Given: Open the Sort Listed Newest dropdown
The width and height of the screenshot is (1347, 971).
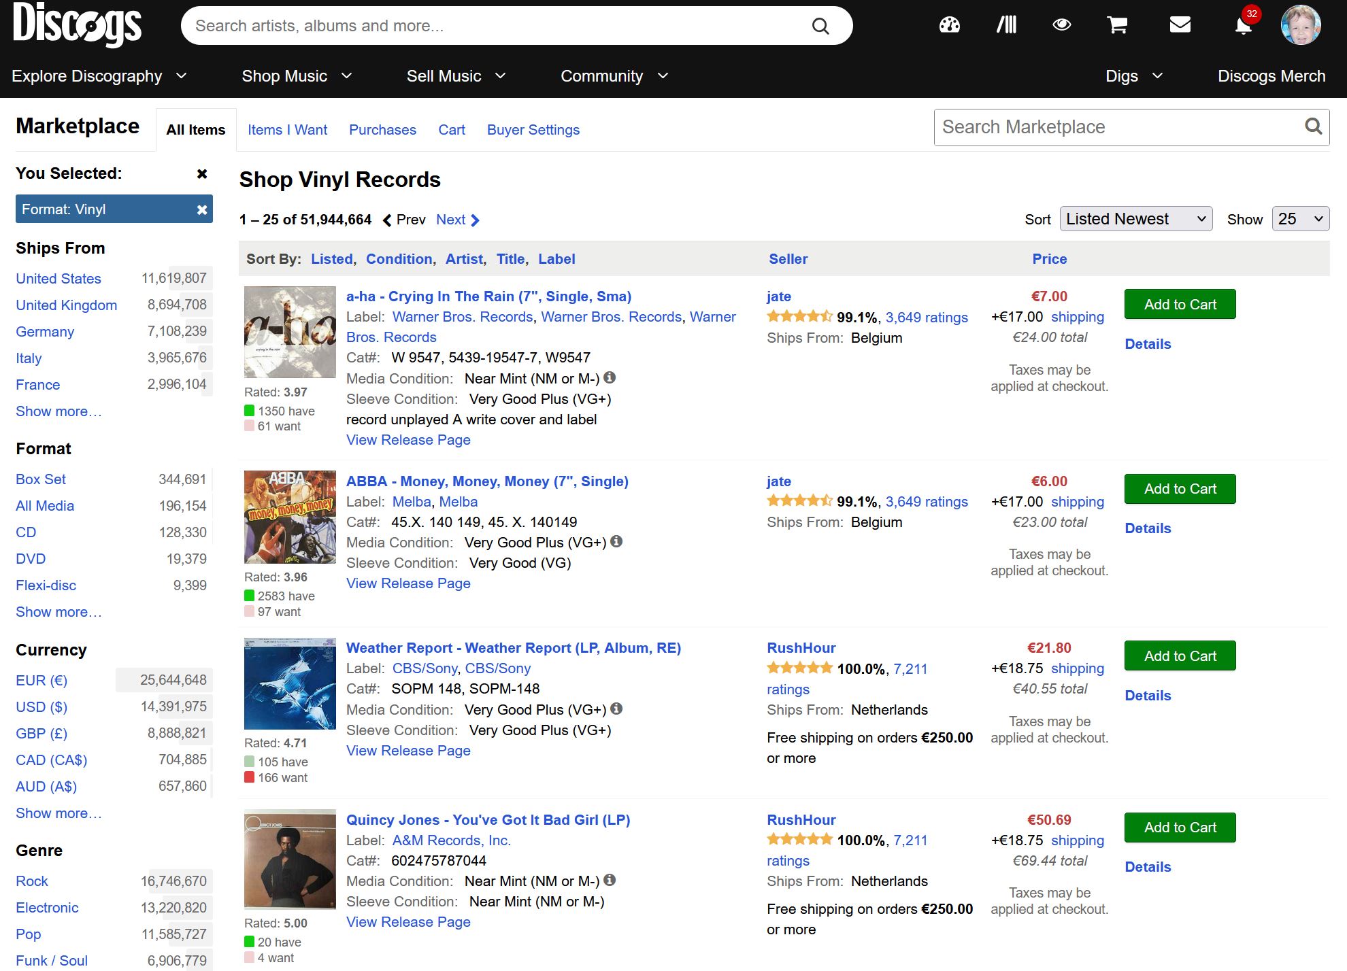Looking at the screenshot, I should [1136, 219].
